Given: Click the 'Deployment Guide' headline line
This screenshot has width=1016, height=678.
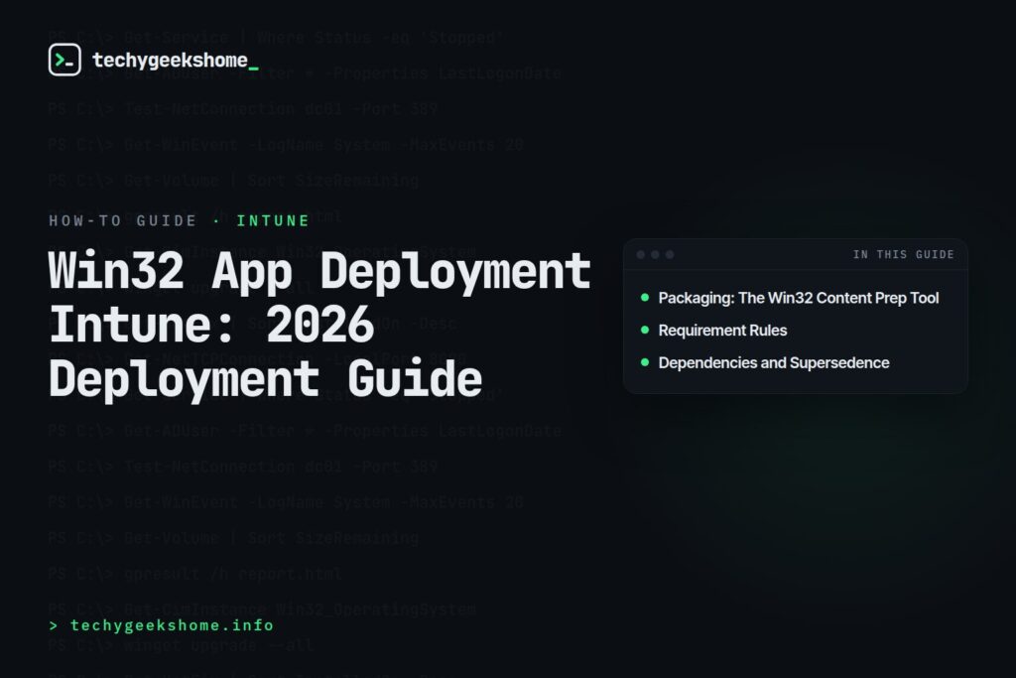Looking at the screenshot, I should coord(266,378).
